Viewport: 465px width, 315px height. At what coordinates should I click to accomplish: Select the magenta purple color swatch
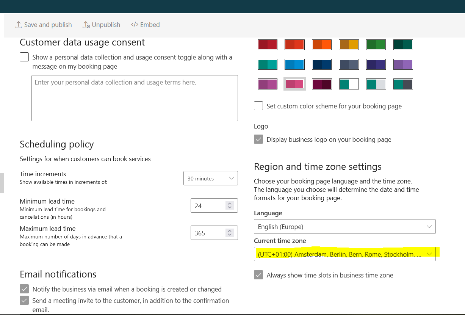[x=268, y=84]
